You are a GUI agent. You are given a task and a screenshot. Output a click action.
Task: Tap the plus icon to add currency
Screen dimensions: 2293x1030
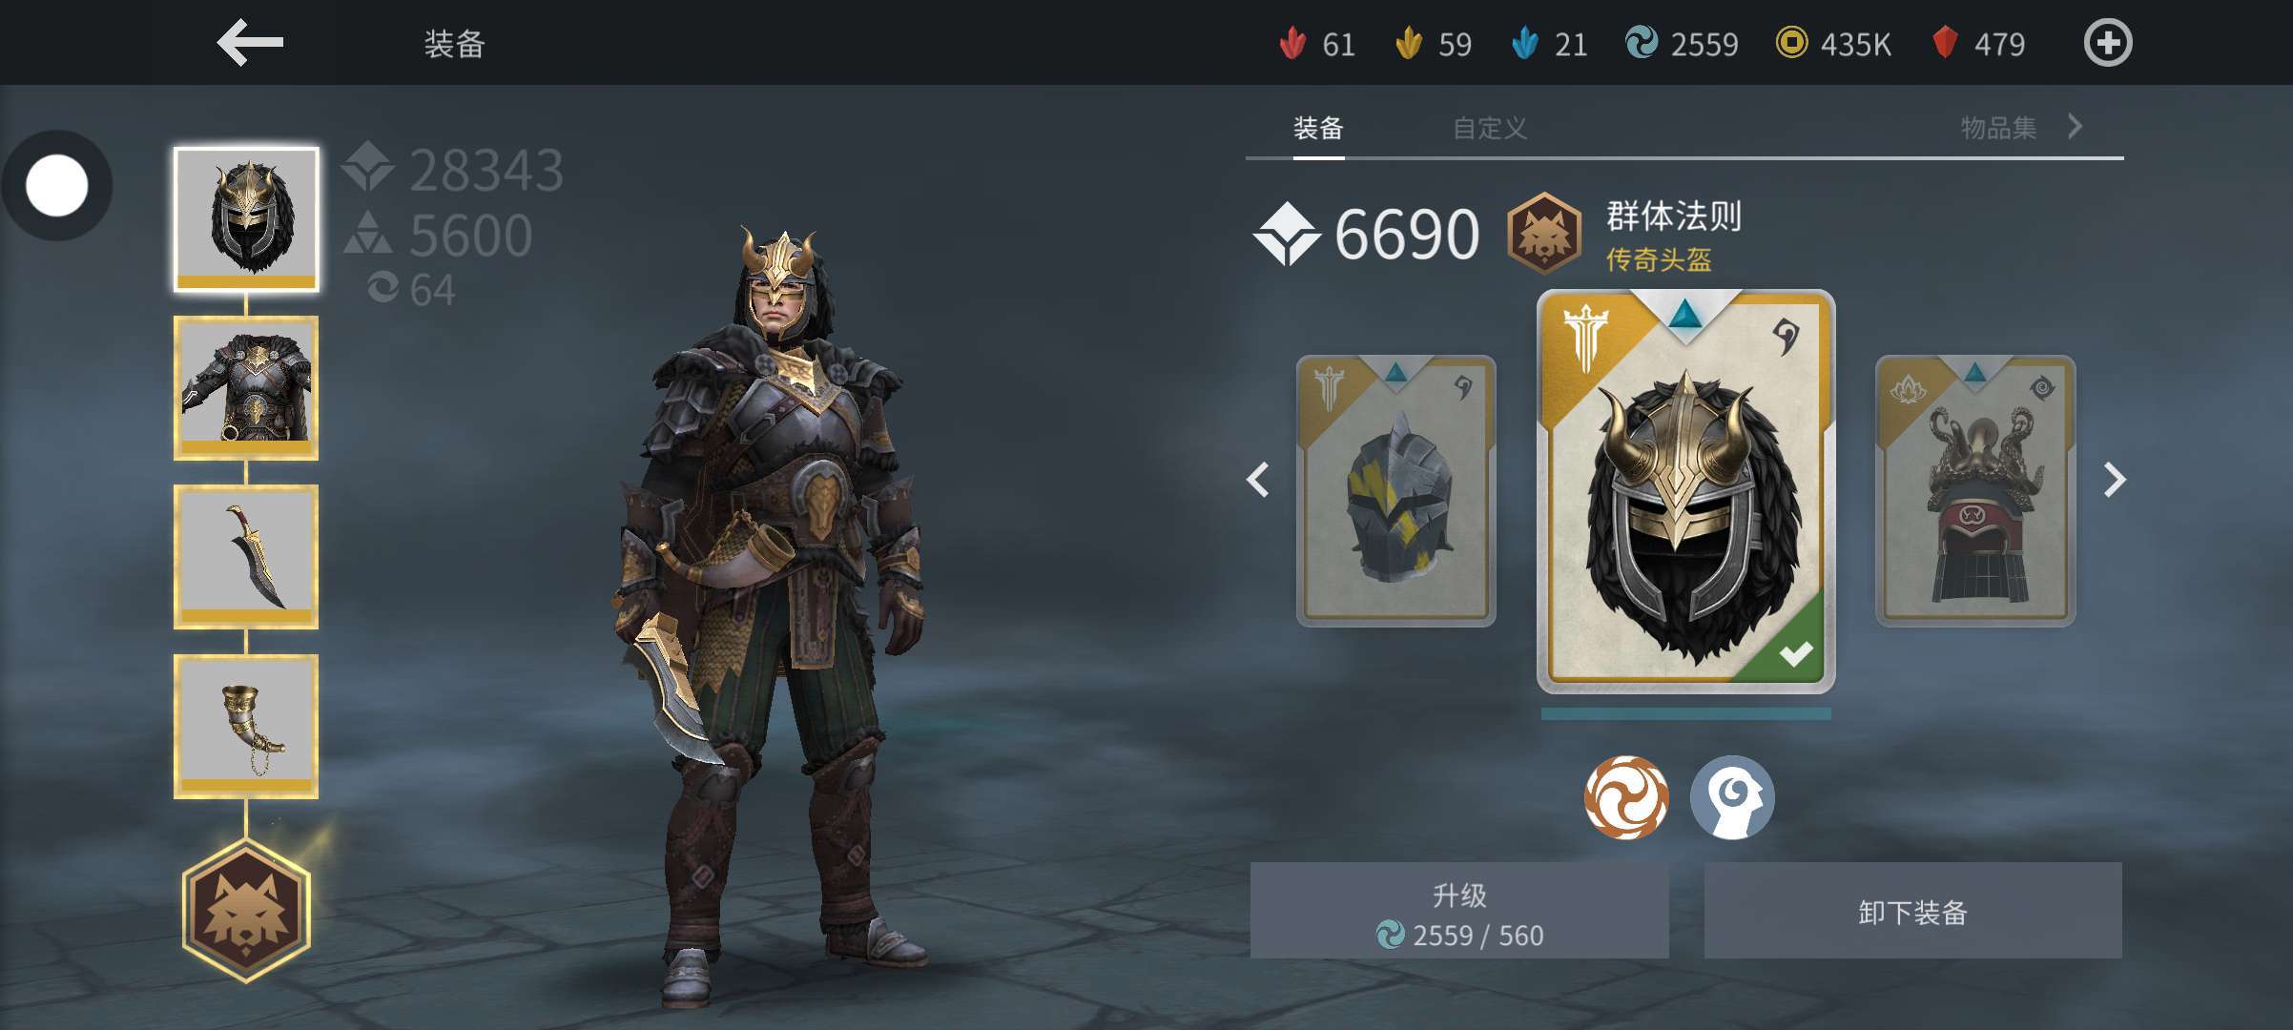point(2107,43)
